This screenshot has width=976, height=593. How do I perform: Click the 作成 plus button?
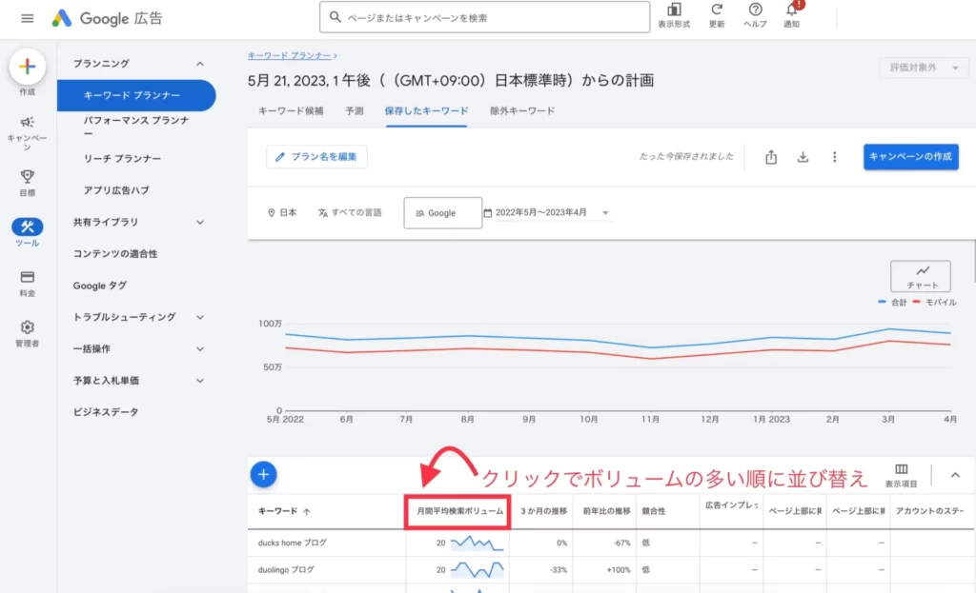tap(28, 68)
